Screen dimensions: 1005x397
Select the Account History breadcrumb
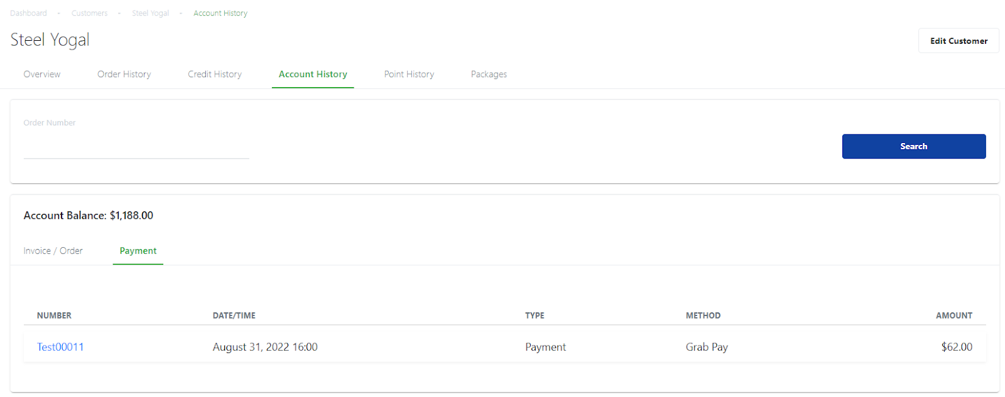point(220,13)
